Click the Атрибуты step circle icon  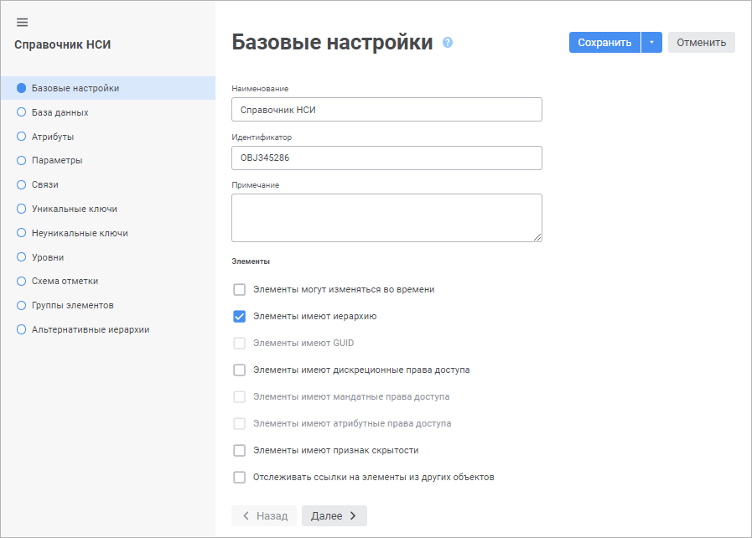[22, 137]
